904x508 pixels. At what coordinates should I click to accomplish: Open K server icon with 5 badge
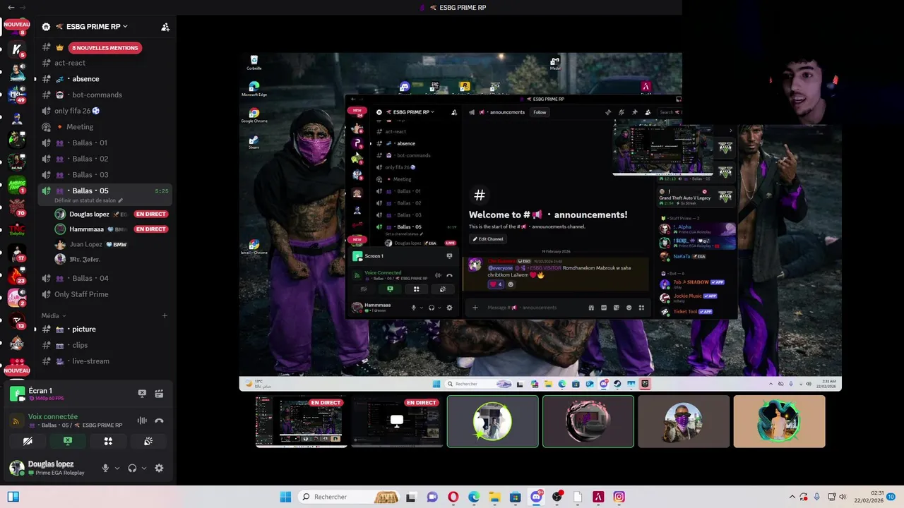click(17, 49)
